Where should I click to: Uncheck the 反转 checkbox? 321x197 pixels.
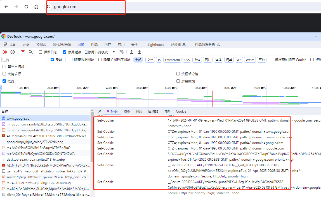(52, 60)
